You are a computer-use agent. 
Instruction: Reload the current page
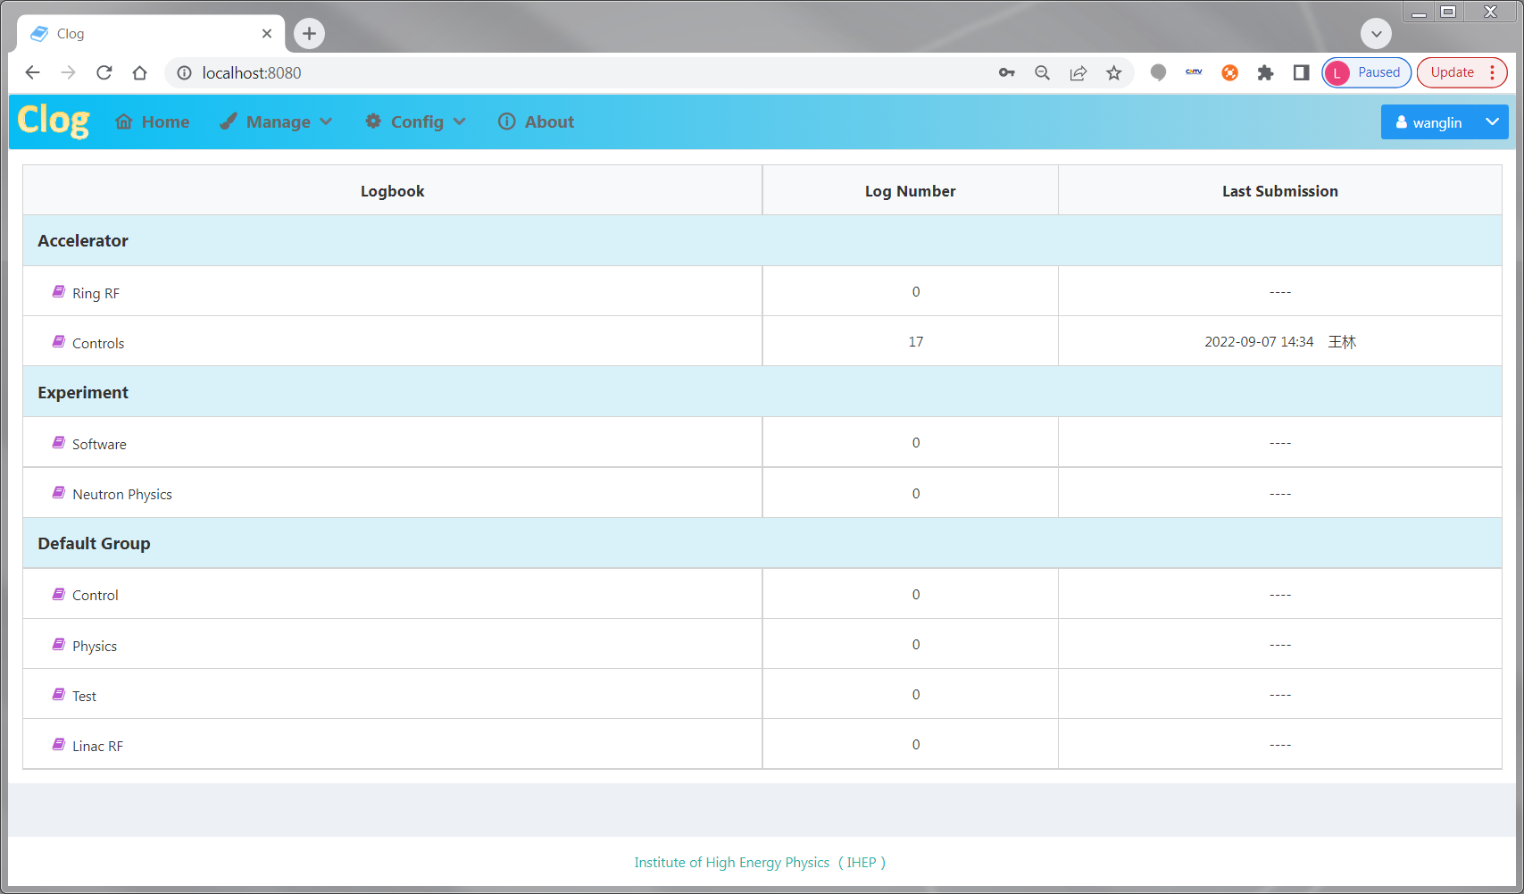[x=104, y=72]
